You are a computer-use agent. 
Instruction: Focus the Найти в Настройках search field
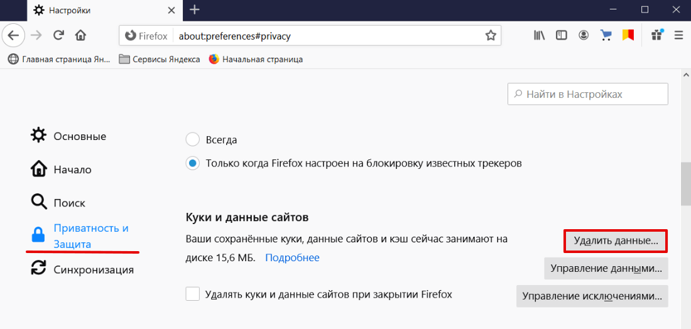588,94
